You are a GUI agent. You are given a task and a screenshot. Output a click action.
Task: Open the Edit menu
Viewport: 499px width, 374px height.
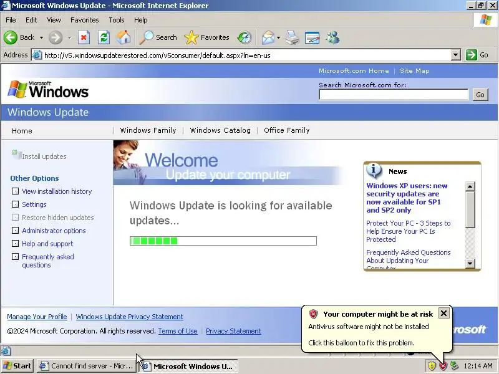(x=31, y=20)
